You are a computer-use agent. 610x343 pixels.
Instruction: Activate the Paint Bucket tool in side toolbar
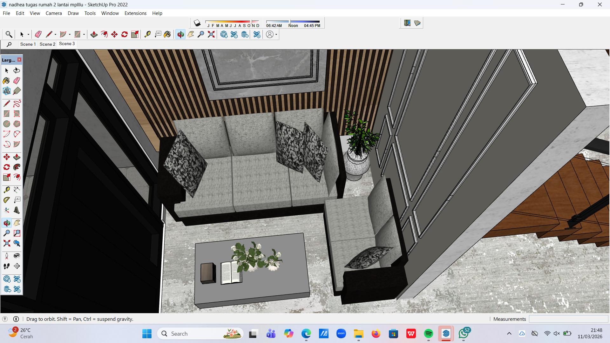pyautogui.click(x=6, y=81)
